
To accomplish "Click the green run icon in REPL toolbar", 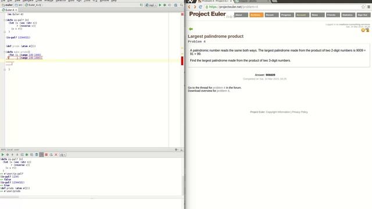I will point(2,155).
